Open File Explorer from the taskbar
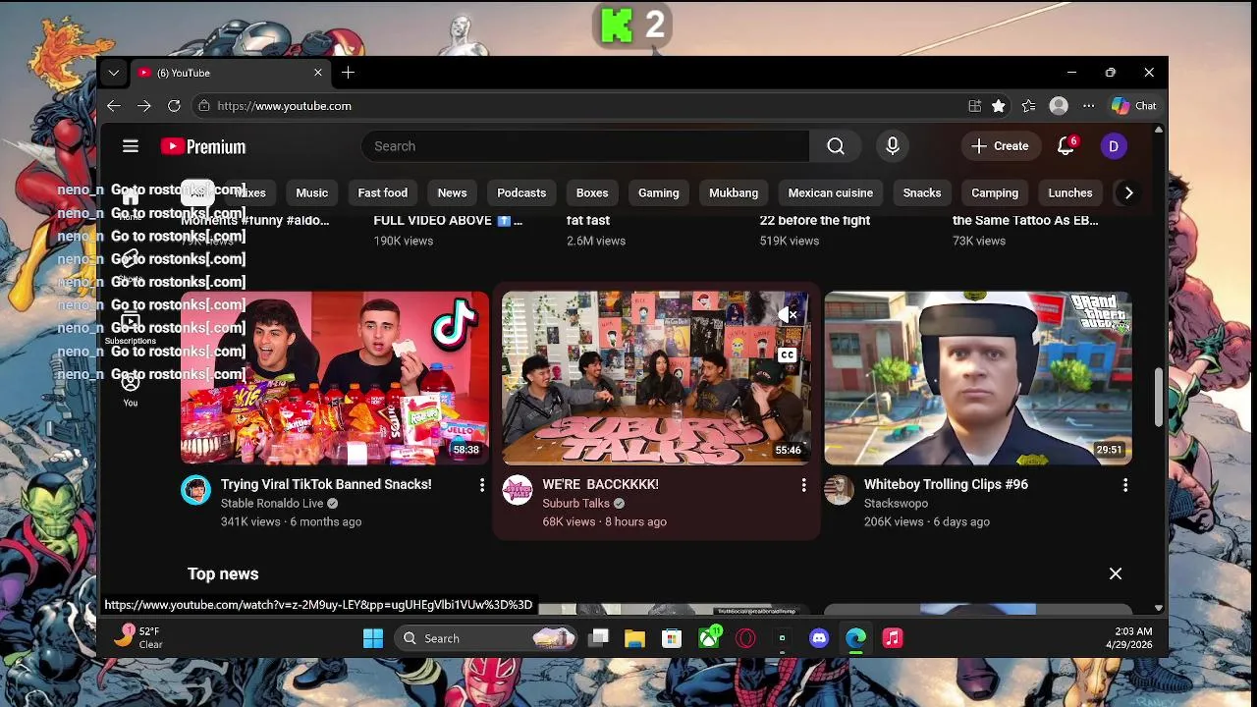This screenshot has height=707, width=1257. tap(634, 638)
